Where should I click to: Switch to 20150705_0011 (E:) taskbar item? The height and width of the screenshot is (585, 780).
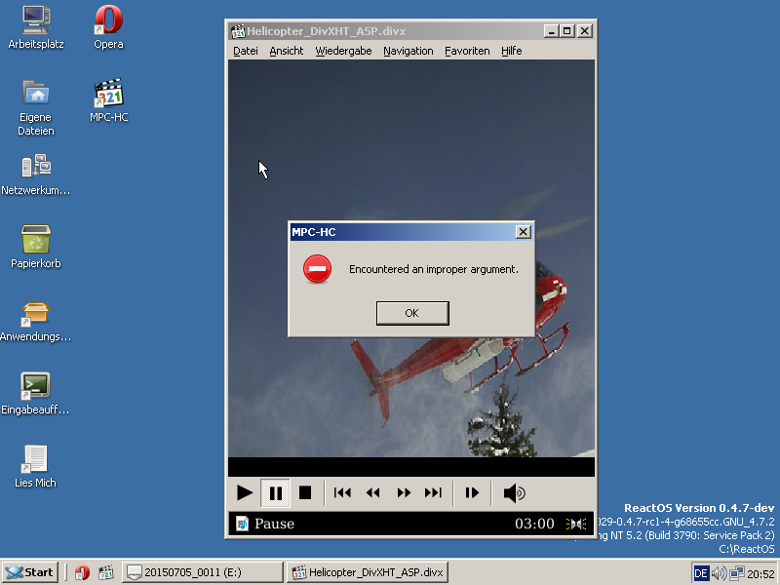(x=202, y=572)
